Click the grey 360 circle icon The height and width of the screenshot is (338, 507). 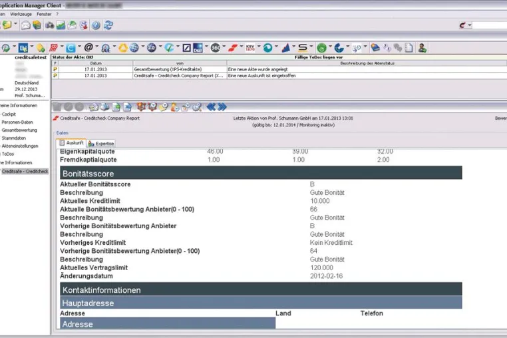click(x=215, y=48)
